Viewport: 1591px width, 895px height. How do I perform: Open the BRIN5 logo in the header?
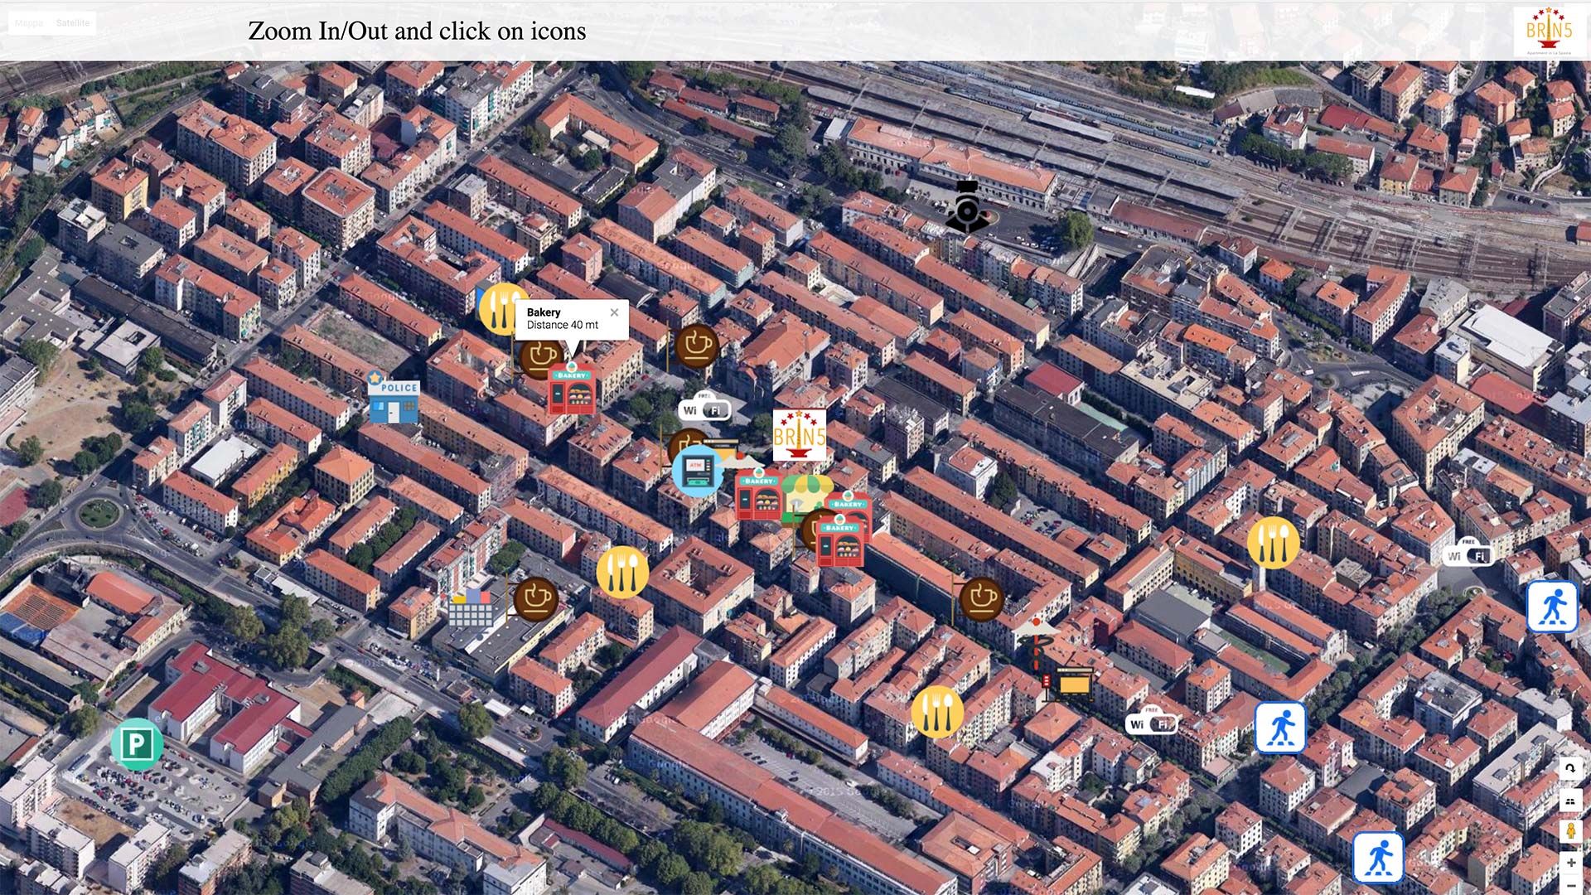coord(1548,31)
